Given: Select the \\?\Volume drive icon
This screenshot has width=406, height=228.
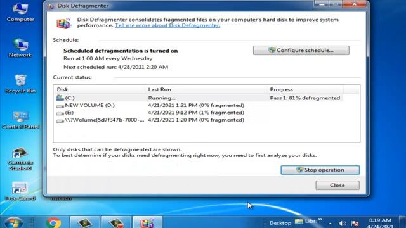Looking at the screenshot, I should [x=60, y=120].
